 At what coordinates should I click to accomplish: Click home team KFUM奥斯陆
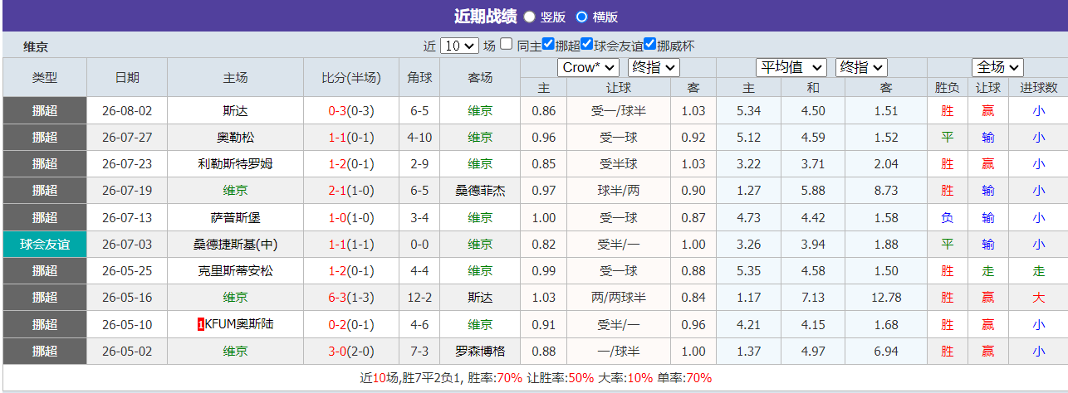point(239,324)
